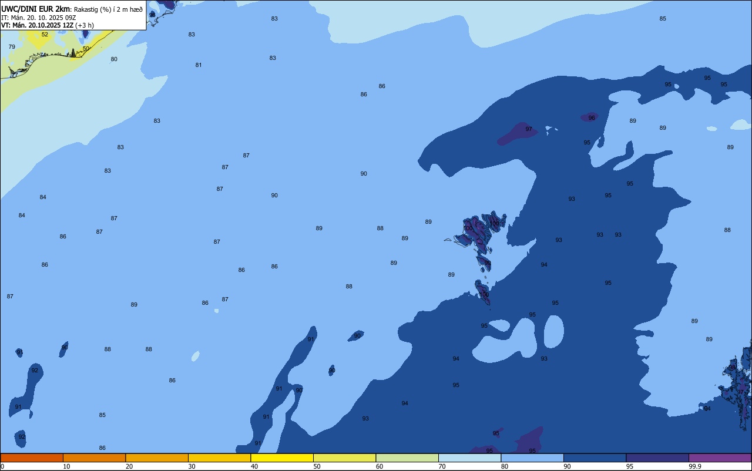Click the map value '52' on the yellow area

click(x=45, y=35)
